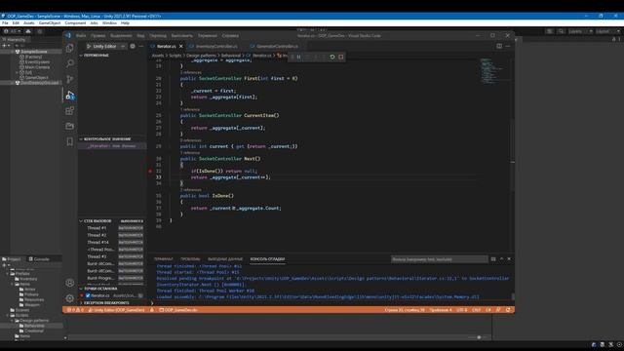Image resolution: width=624 pixels, height=351 pixels.
Task: Switch to the GeneratorController.cs tab
Action: 277,46
